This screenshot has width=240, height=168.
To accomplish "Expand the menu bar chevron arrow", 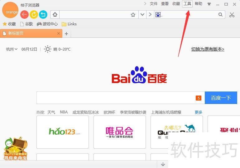I will coord(145,4).
